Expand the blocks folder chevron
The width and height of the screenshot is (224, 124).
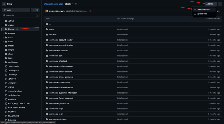(x=3, y=29)
